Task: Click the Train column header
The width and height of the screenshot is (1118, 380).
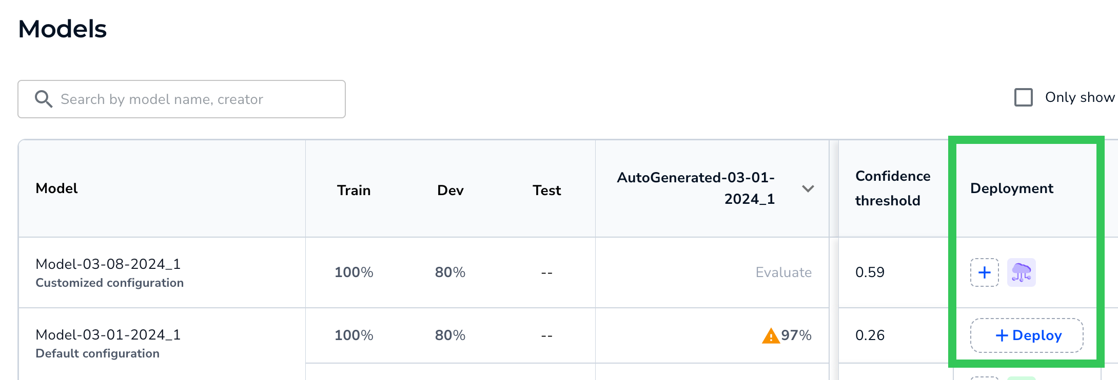Action: (354, 191)
